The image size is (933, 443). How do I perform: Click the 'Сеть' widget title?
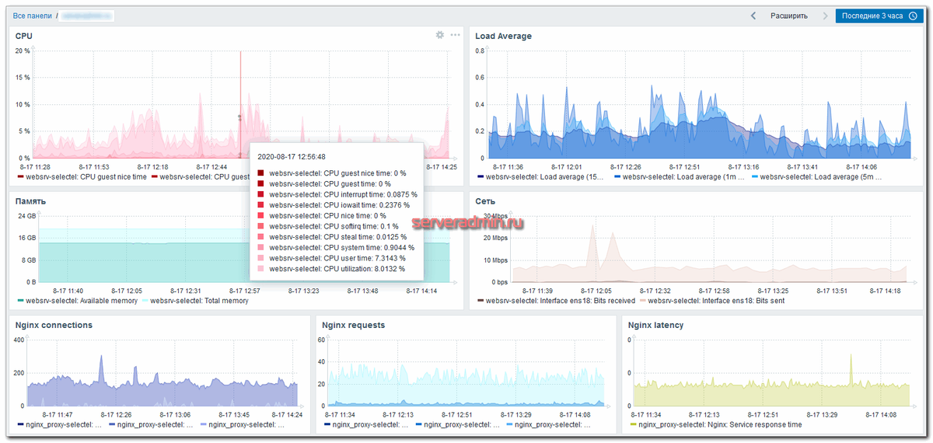485,201
